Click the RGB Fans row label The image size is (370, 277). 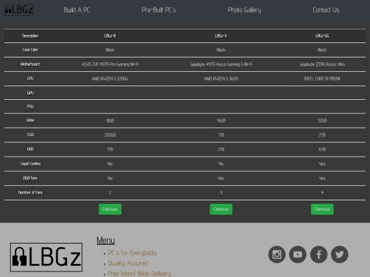tap(30, 178)
